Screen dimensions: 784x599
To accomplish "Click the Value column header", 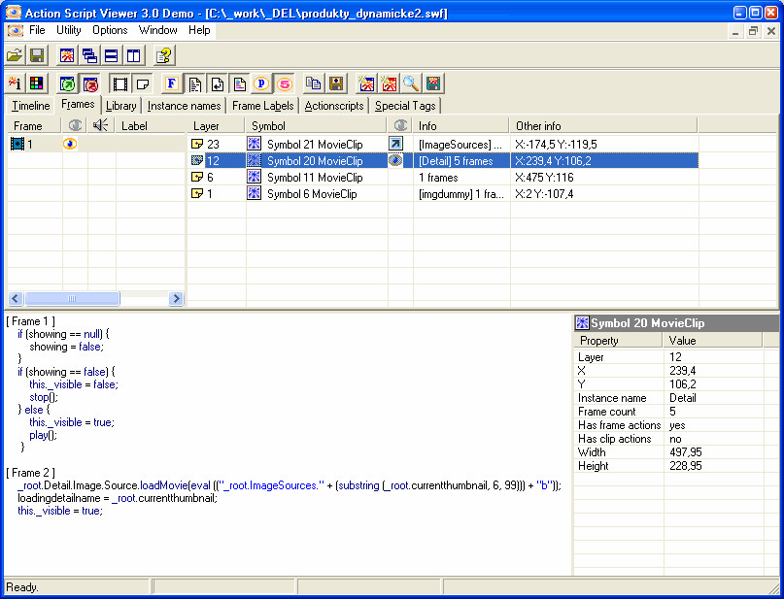I will point(713,341).
